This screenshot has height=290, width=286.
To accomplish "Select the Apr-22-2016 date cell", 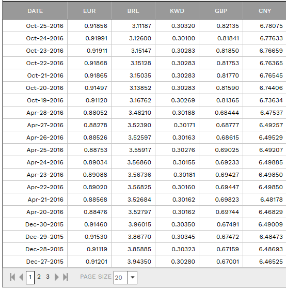I will click(x=35, y=187).
